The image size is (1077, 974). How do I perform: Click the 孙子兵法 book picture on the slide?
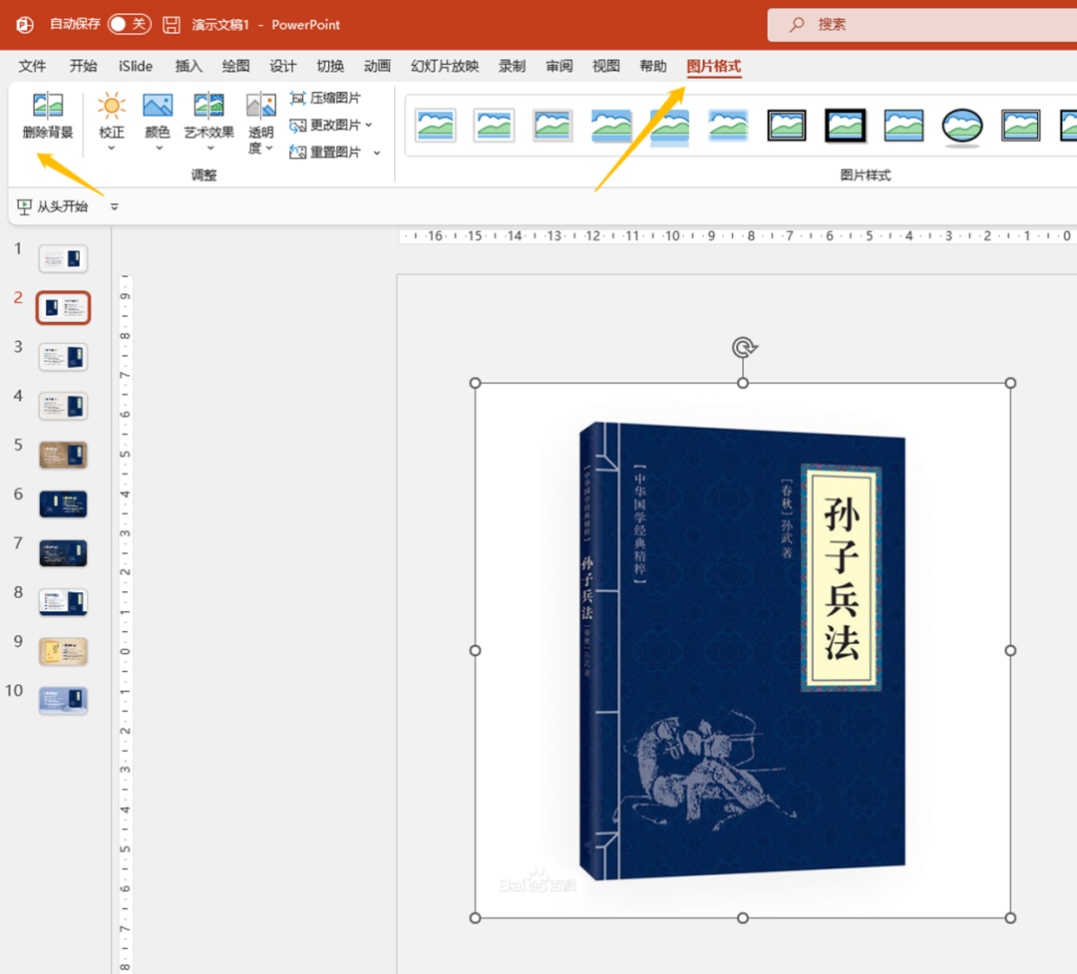(x=743, y=650)
